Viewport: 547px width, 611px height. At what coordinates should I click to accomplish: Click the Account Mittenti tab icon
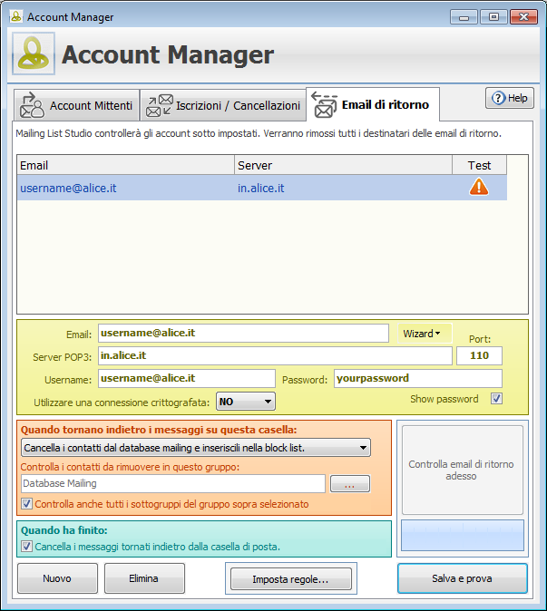click(32, 105)
